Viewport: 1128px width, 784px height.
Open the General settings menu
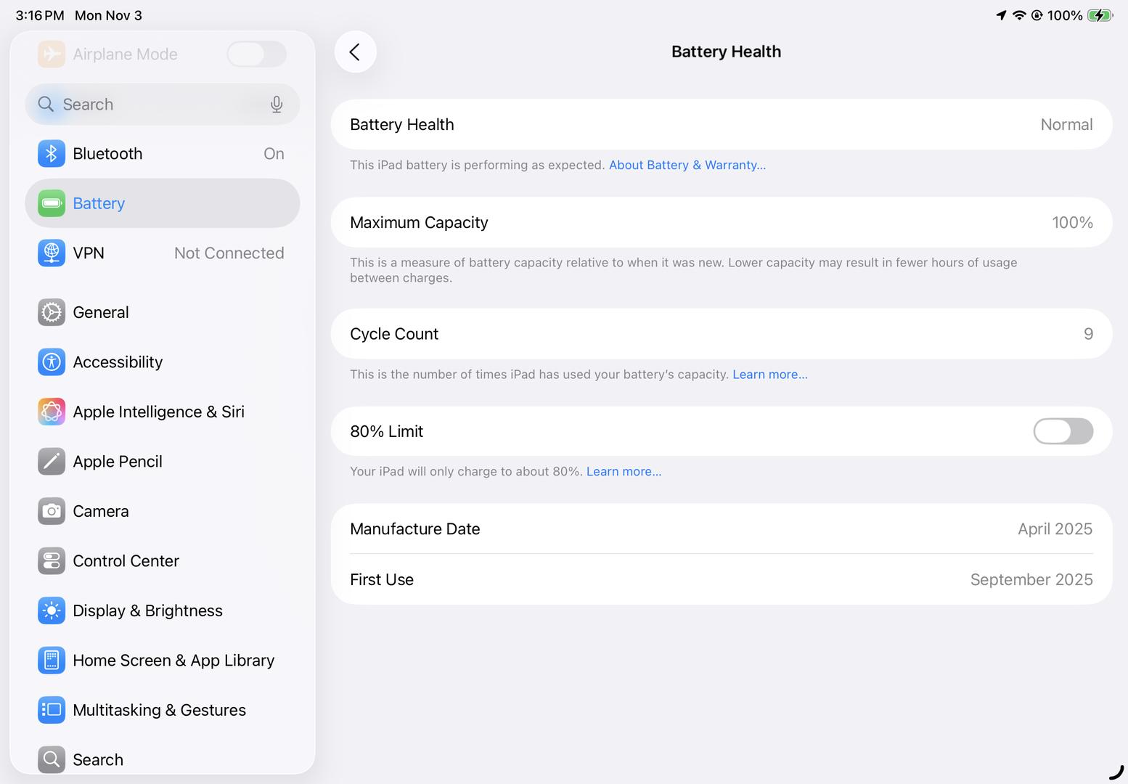[101, 312]
